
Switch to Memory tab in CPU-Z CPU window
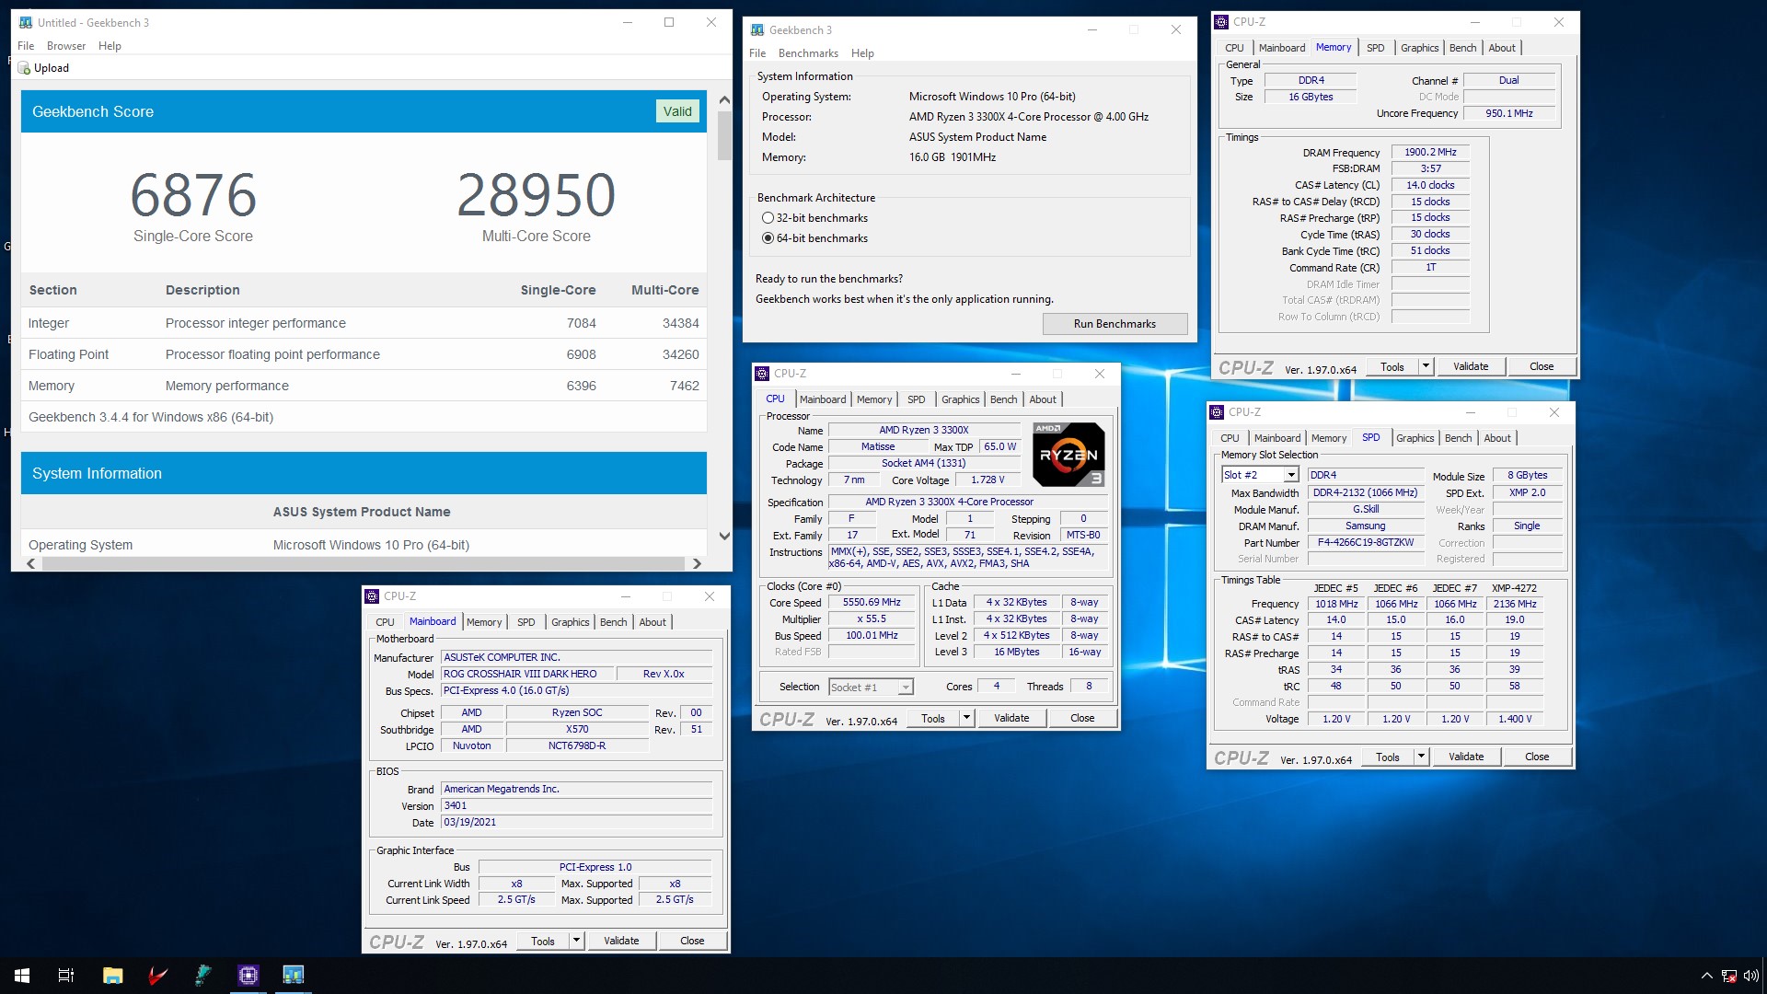(874, 399)
